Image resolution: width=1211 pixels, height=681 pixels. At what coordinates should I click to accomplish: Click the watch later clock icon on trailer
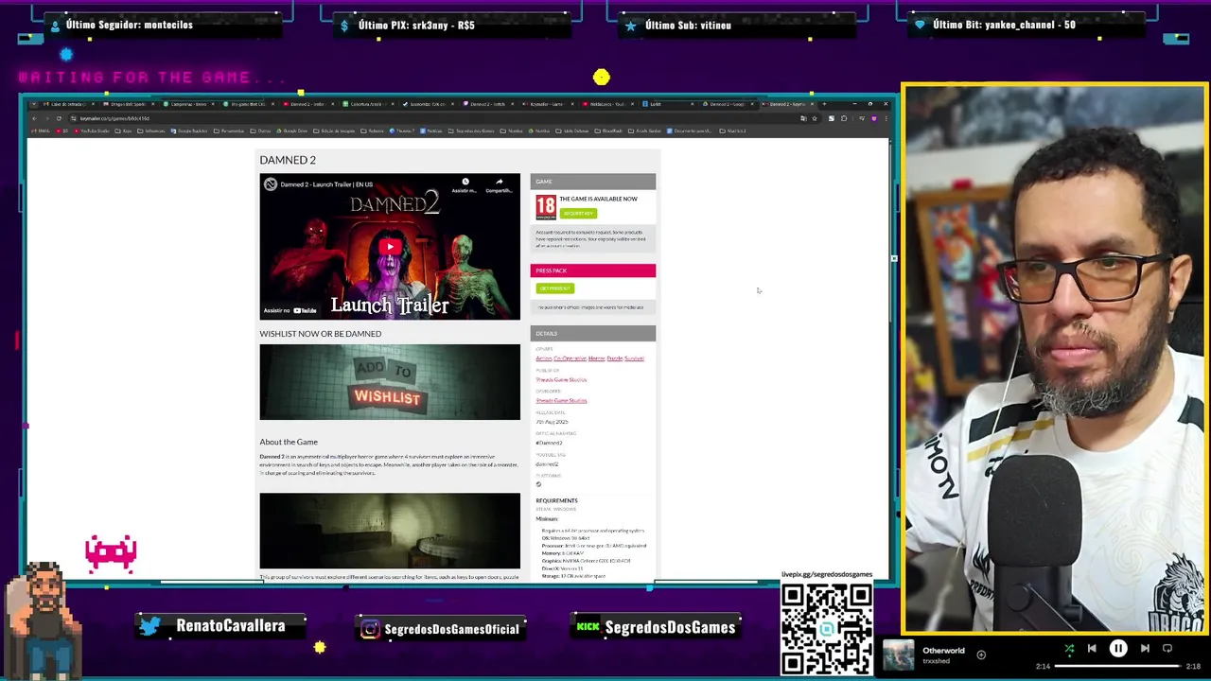(x=465, y=183)
